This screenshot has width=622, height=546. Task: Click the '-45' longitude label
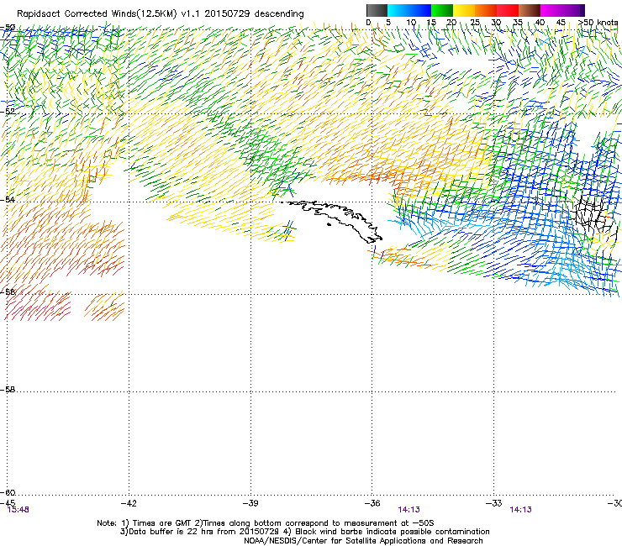point(8,503)
